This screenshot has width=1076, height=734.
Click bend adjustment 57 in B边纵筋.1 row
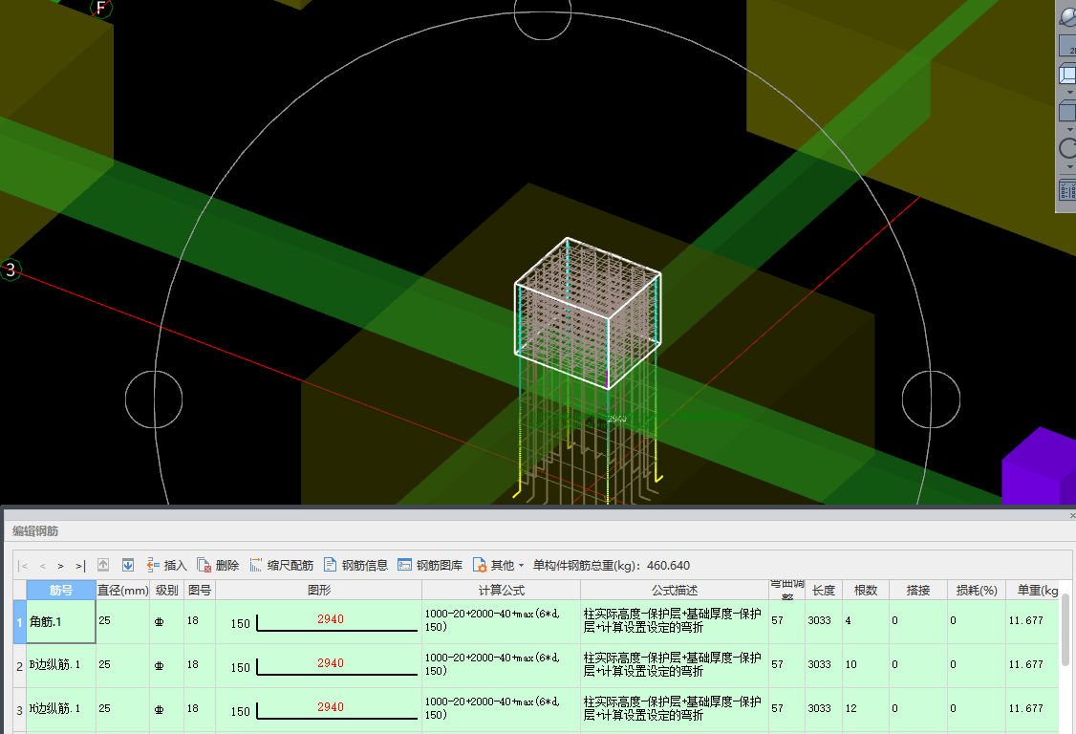tap(778, 664)
